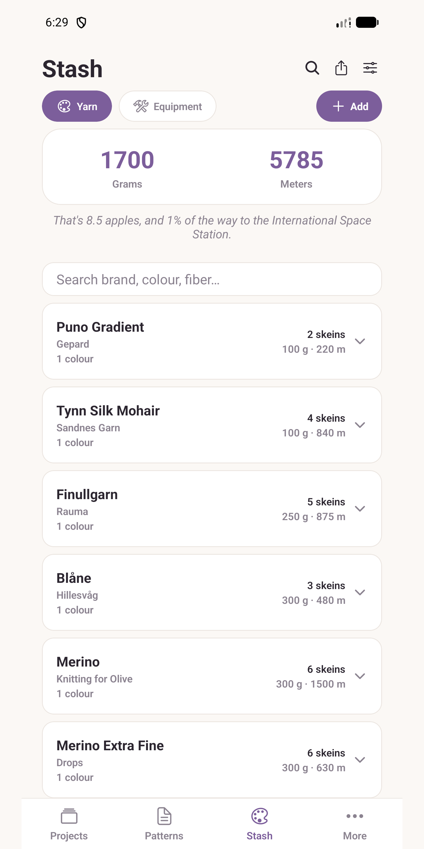Tap the battery status icon

coord(367,22)
